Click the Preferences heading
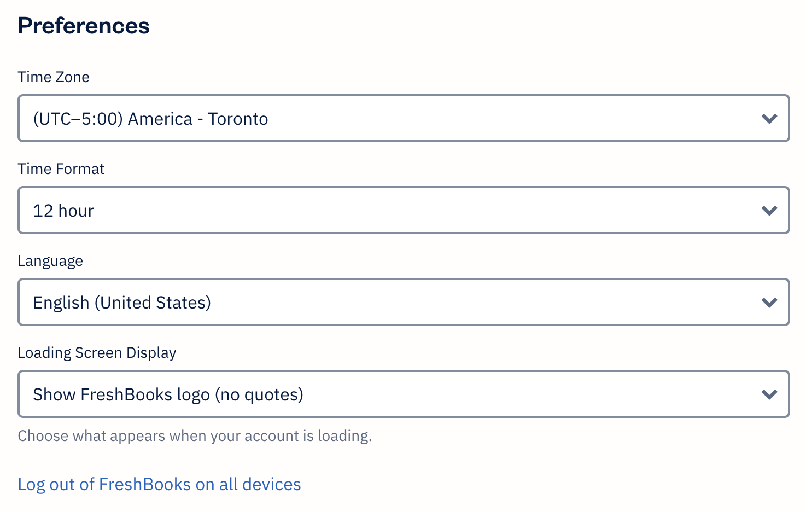 pyautogui.click(x=84, y=26)
